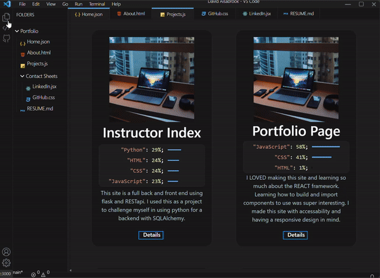This screenshot has width=380, height=278.
Task: Click the GitHub cat icon in sidebar
Action: click(x=6, y=39)
